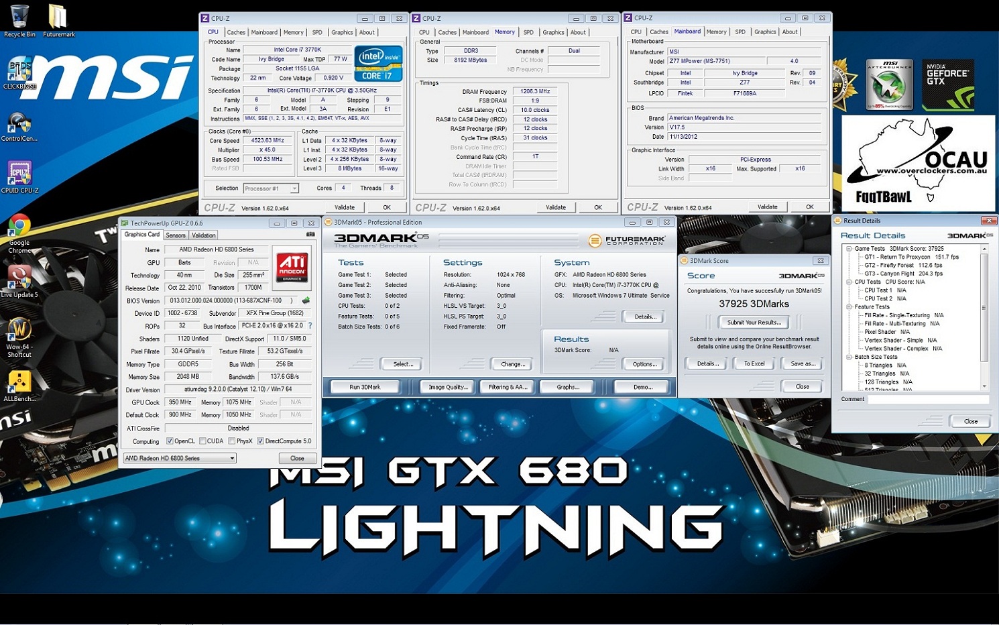Open the Graphics tab in the right CPU-Z window
Viewport: 999px width, 625px height.
[765, 32]
